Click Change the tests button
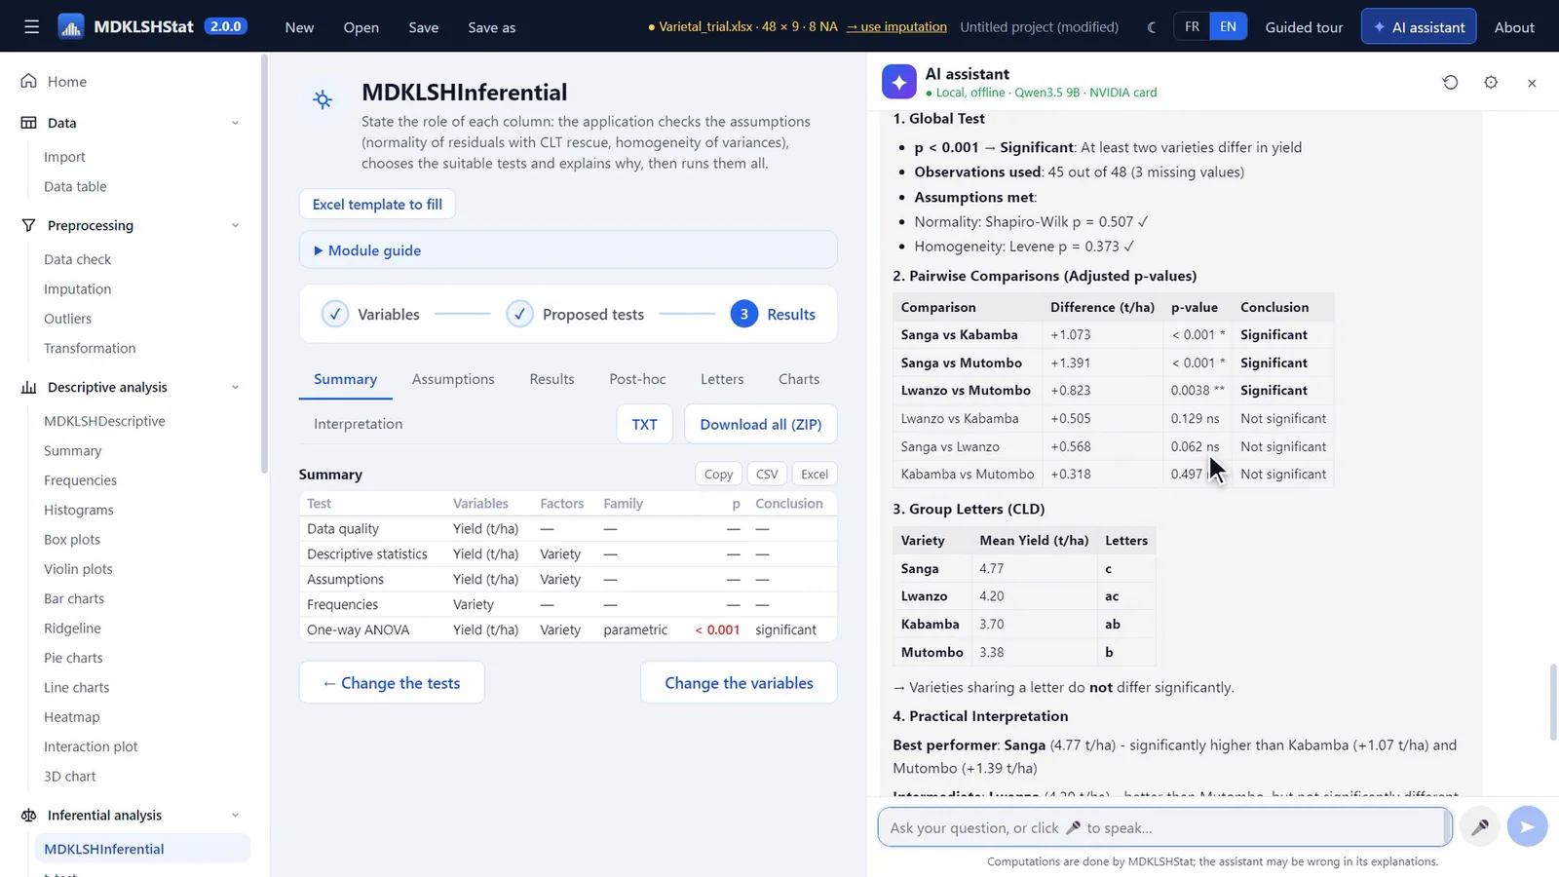 click(x=392, y=682)
